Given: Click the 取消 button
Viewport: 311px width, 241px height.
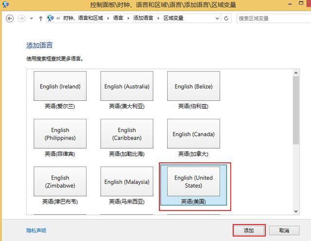Looking at the screenshot, I should click(x=284, y=230).
